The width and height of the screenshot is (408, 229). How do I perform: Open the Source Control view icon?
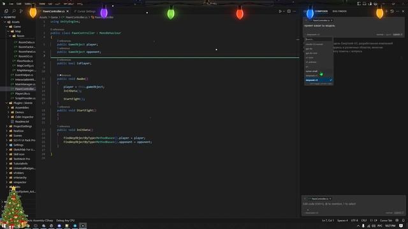tap(21, 11)
